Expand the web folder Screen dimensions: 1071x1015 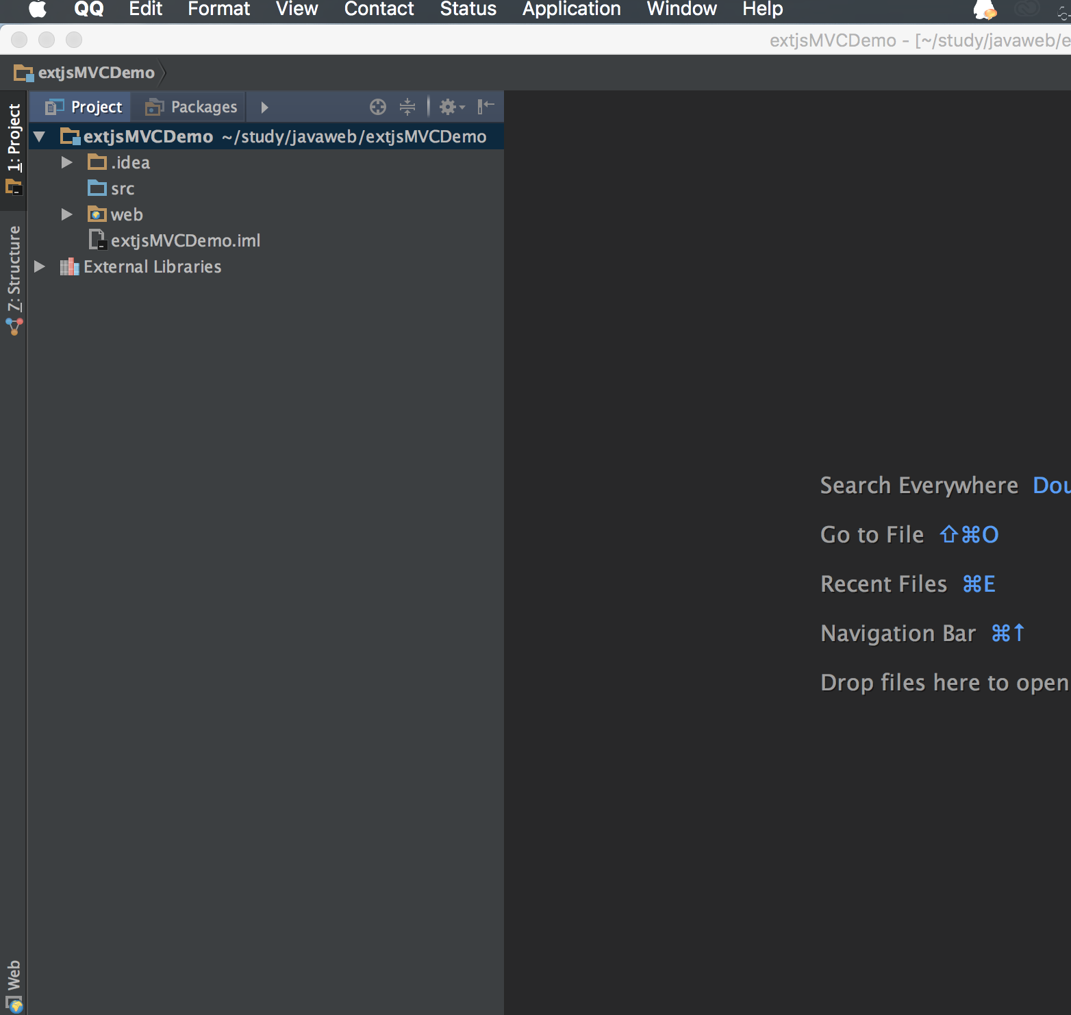point(66,215)
